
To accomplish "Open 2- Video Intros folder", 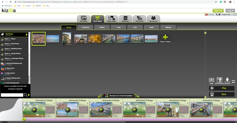I will [x=14, y=69].
